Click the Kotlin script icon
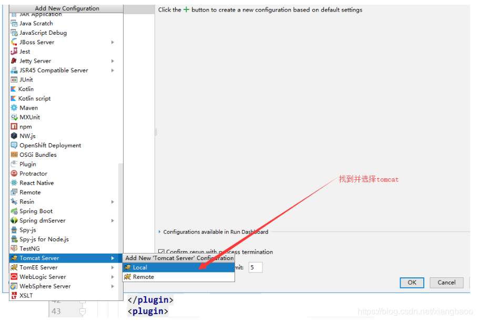The image size is (478, 321). [x=14, y=98]
